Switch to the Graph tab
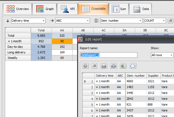This screenshot has width=174, height=117. 44,9
